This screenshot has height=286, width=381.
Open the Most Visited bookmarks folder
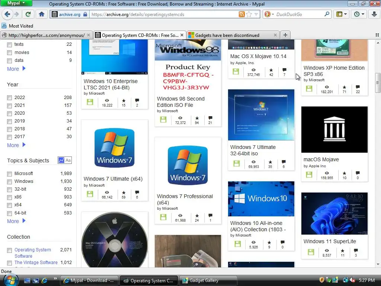pyautogui.click(x=17, y=26)
